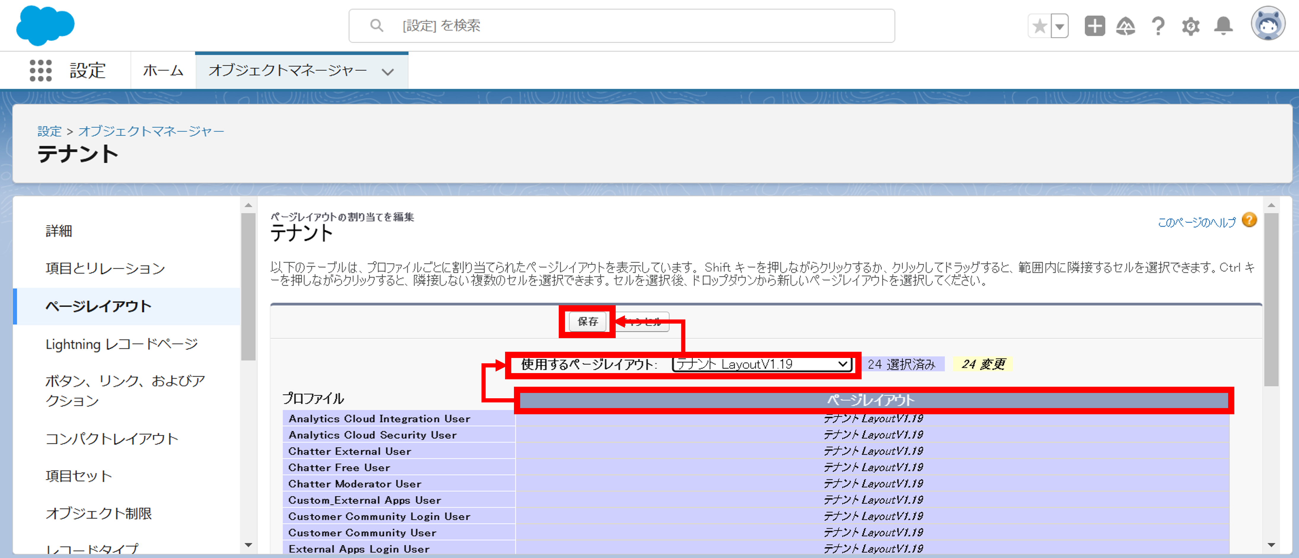Screen dimensions: 1299x558
Task: Open the user avatar profile menu
Action: (x=1268, y=24)
